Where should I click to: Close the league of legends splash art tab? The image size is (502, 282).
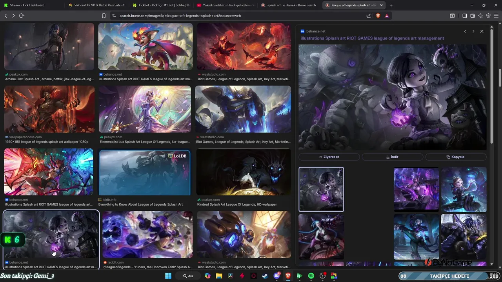tap(381, 5)
